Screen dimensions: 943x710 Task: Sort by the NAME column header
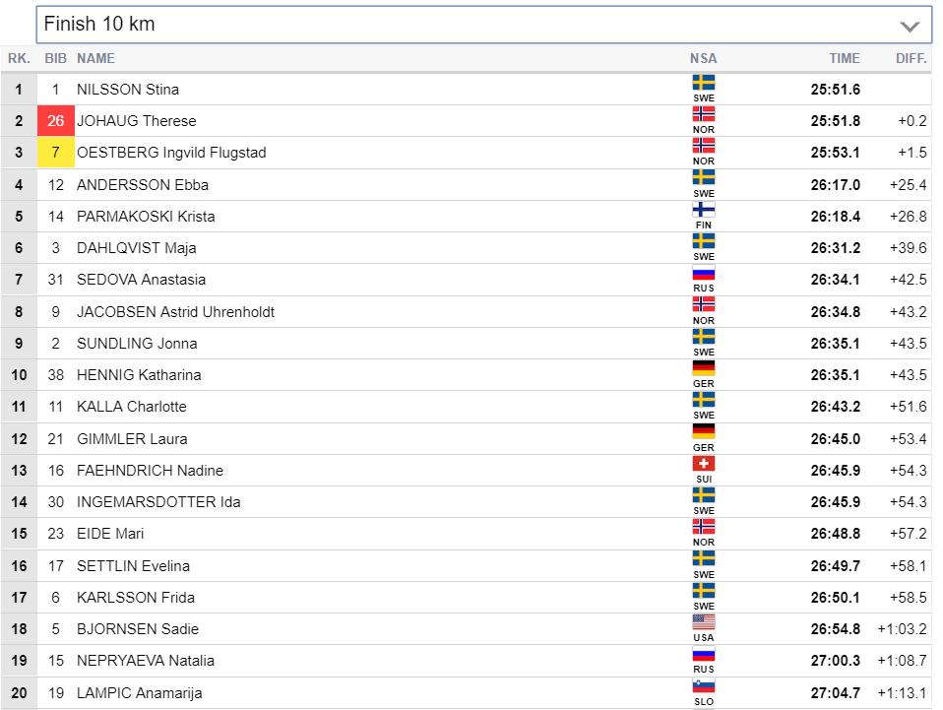pyautogui.click(x=95, y=58)
